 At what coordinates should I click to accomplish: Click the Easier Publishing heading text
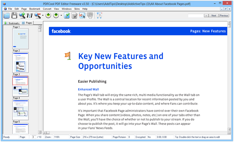point(92,81)
